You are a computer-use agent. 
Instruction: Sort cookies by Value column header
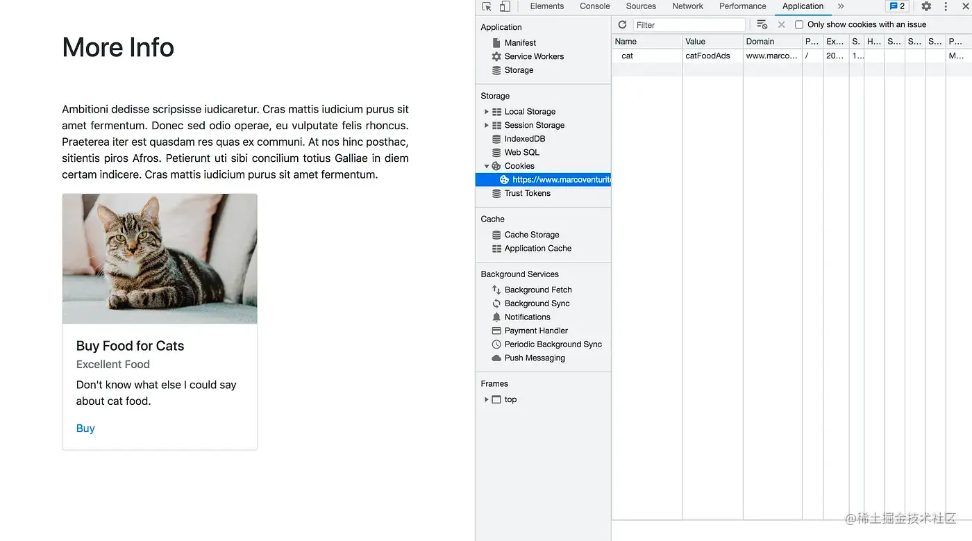pos(713,42)
